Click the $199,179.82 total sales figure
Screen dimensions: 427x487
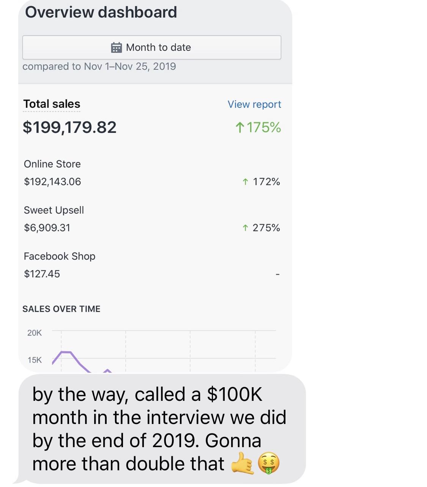(69, 127)
